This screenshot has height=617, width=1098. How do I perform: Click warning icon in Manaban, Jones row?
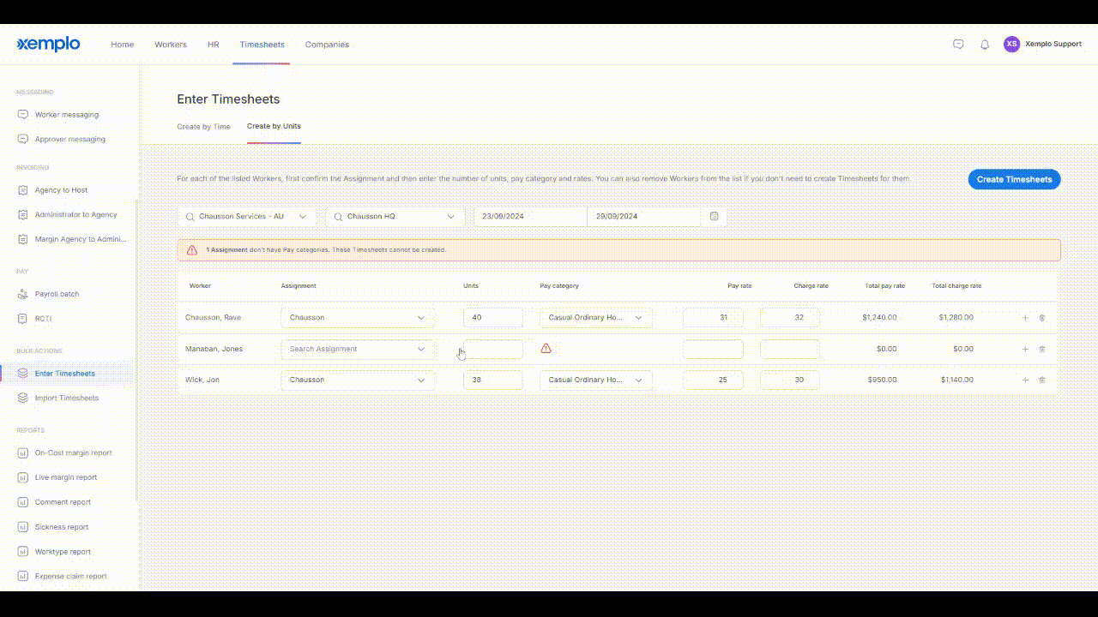pyautogui.click(x=546, y=349)
